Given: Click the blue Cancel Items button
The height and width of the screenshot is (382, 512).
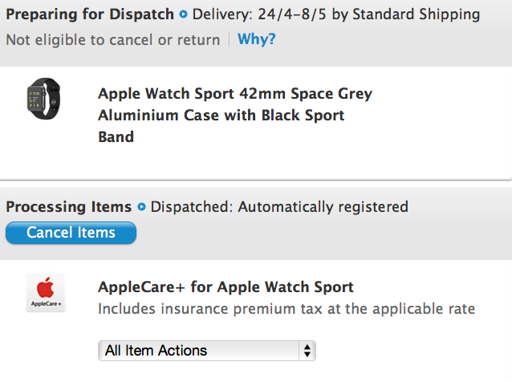Looking at the screenshot, I should point(71,233).
